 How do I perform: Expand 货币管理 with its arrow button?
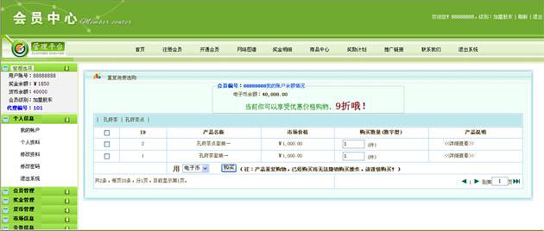(x=67, y=210)
